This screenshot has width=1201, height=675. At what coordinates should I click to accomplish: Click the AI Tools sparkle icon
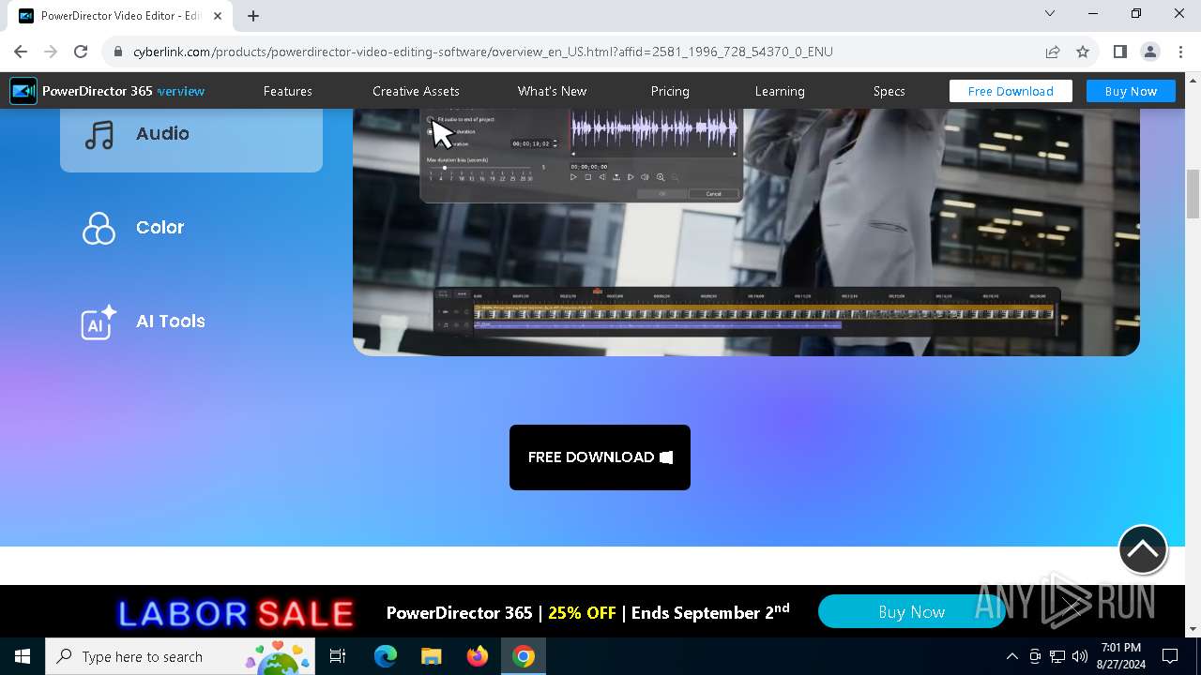(99, 322)
